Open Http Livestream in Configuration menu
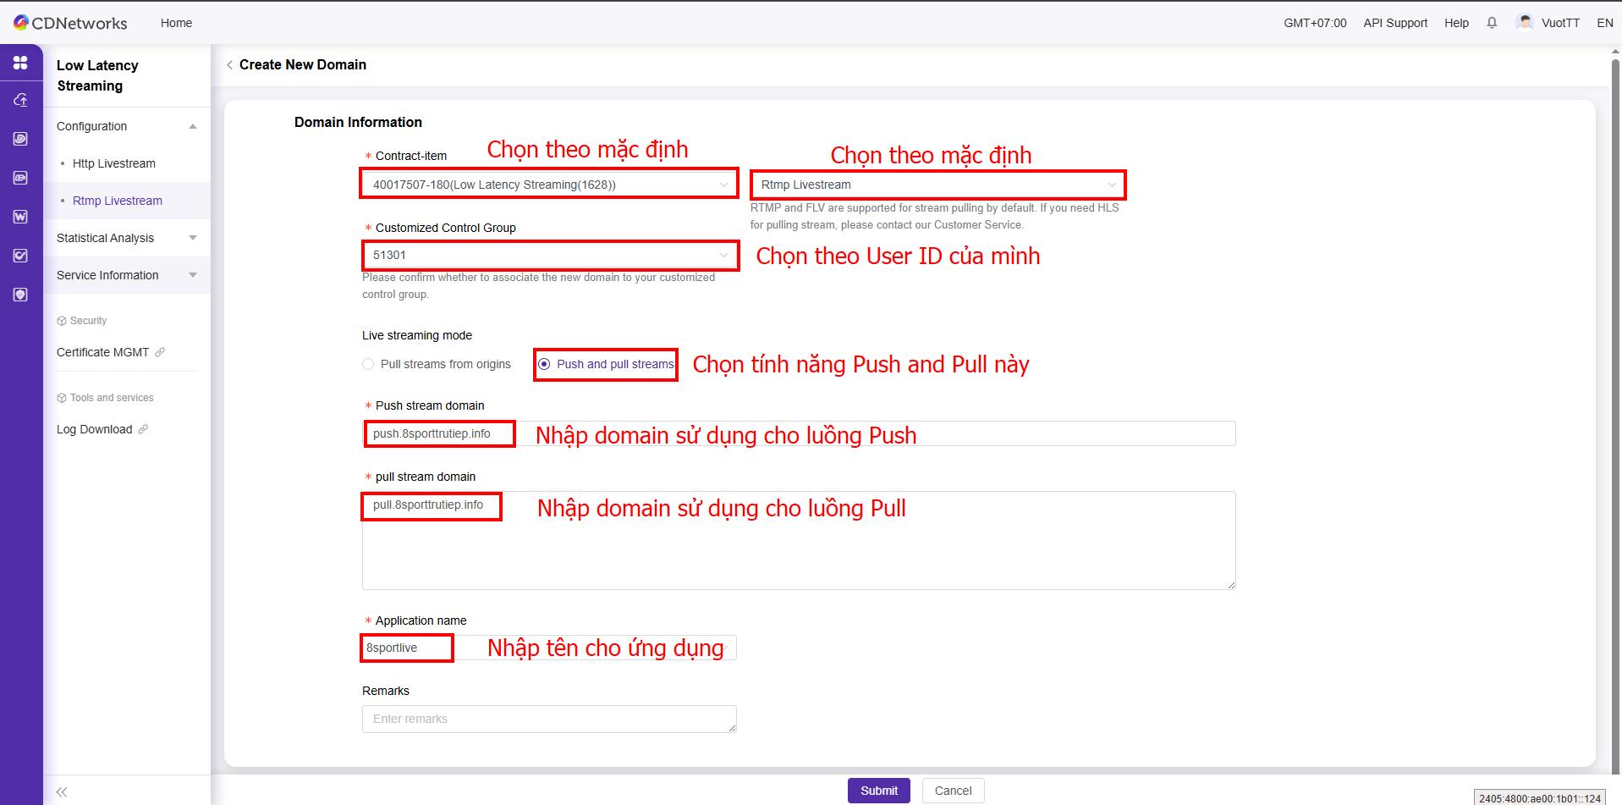 tap(114, 163)
